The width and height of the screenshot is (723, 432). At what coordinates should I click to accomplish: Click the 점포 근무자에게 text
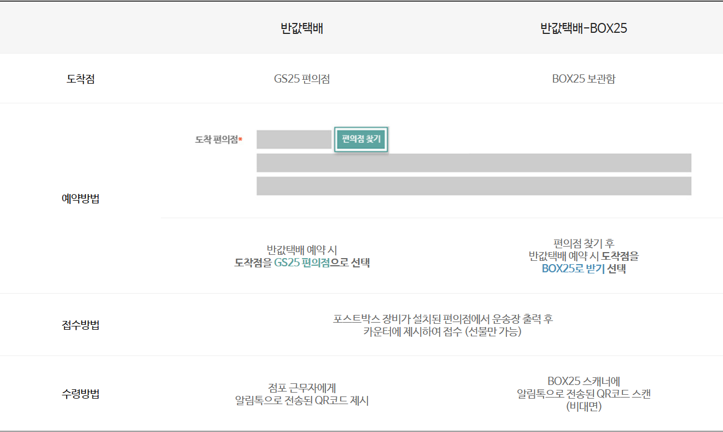(302, 388)
